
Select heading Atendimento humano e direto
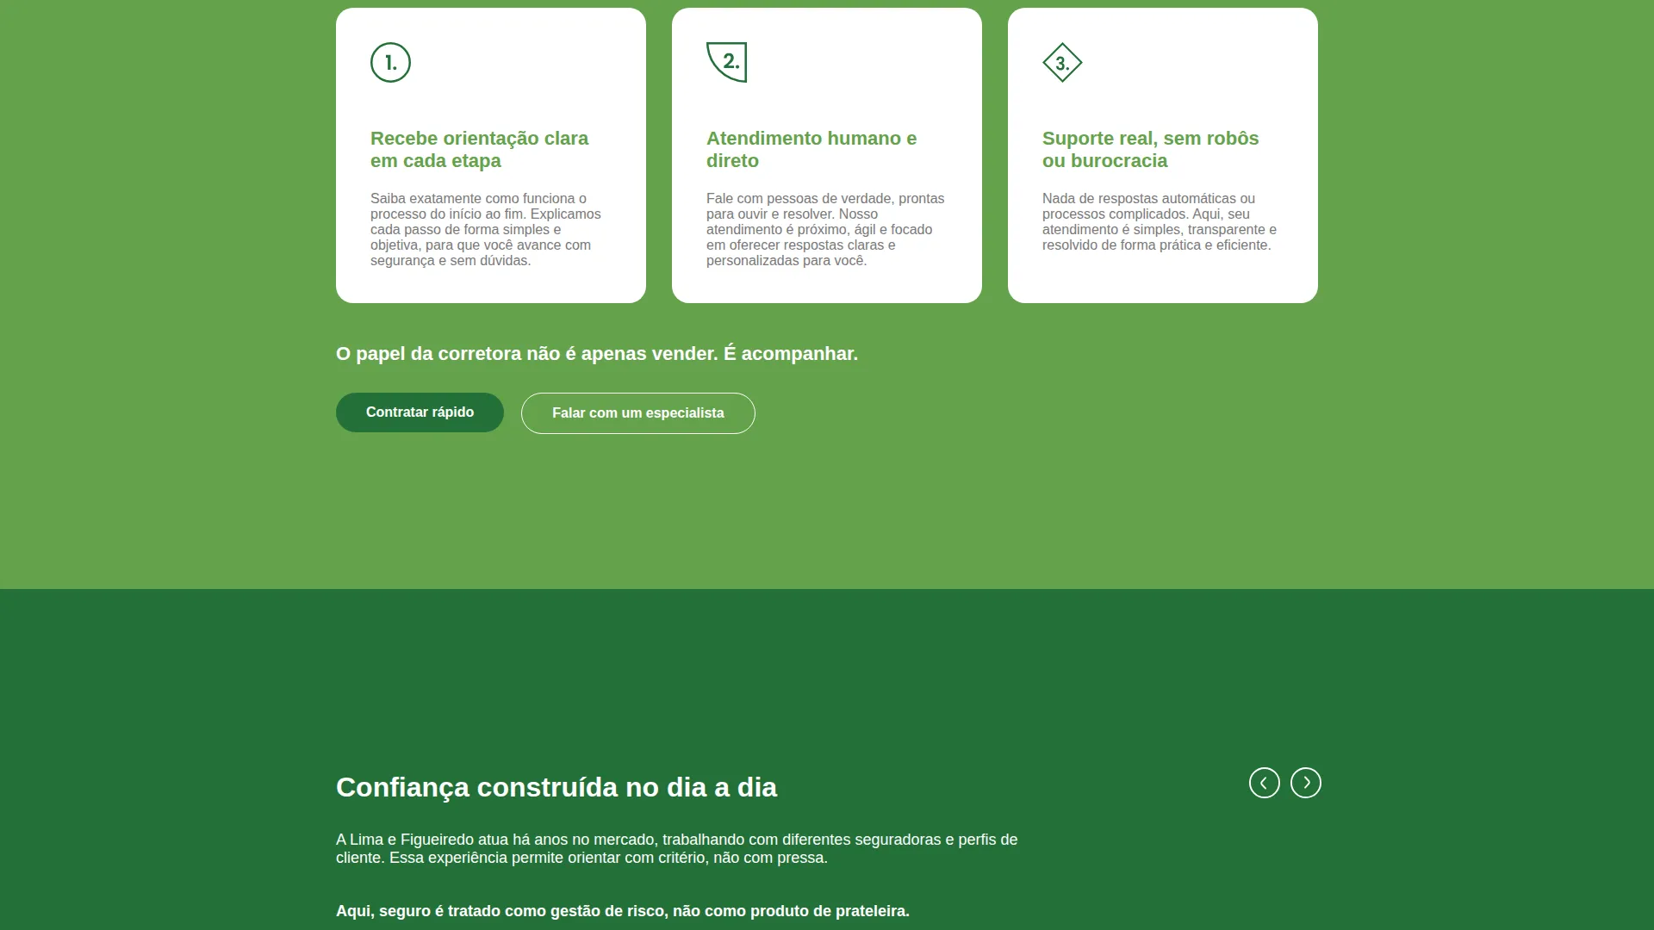click(x=811, y=150)
